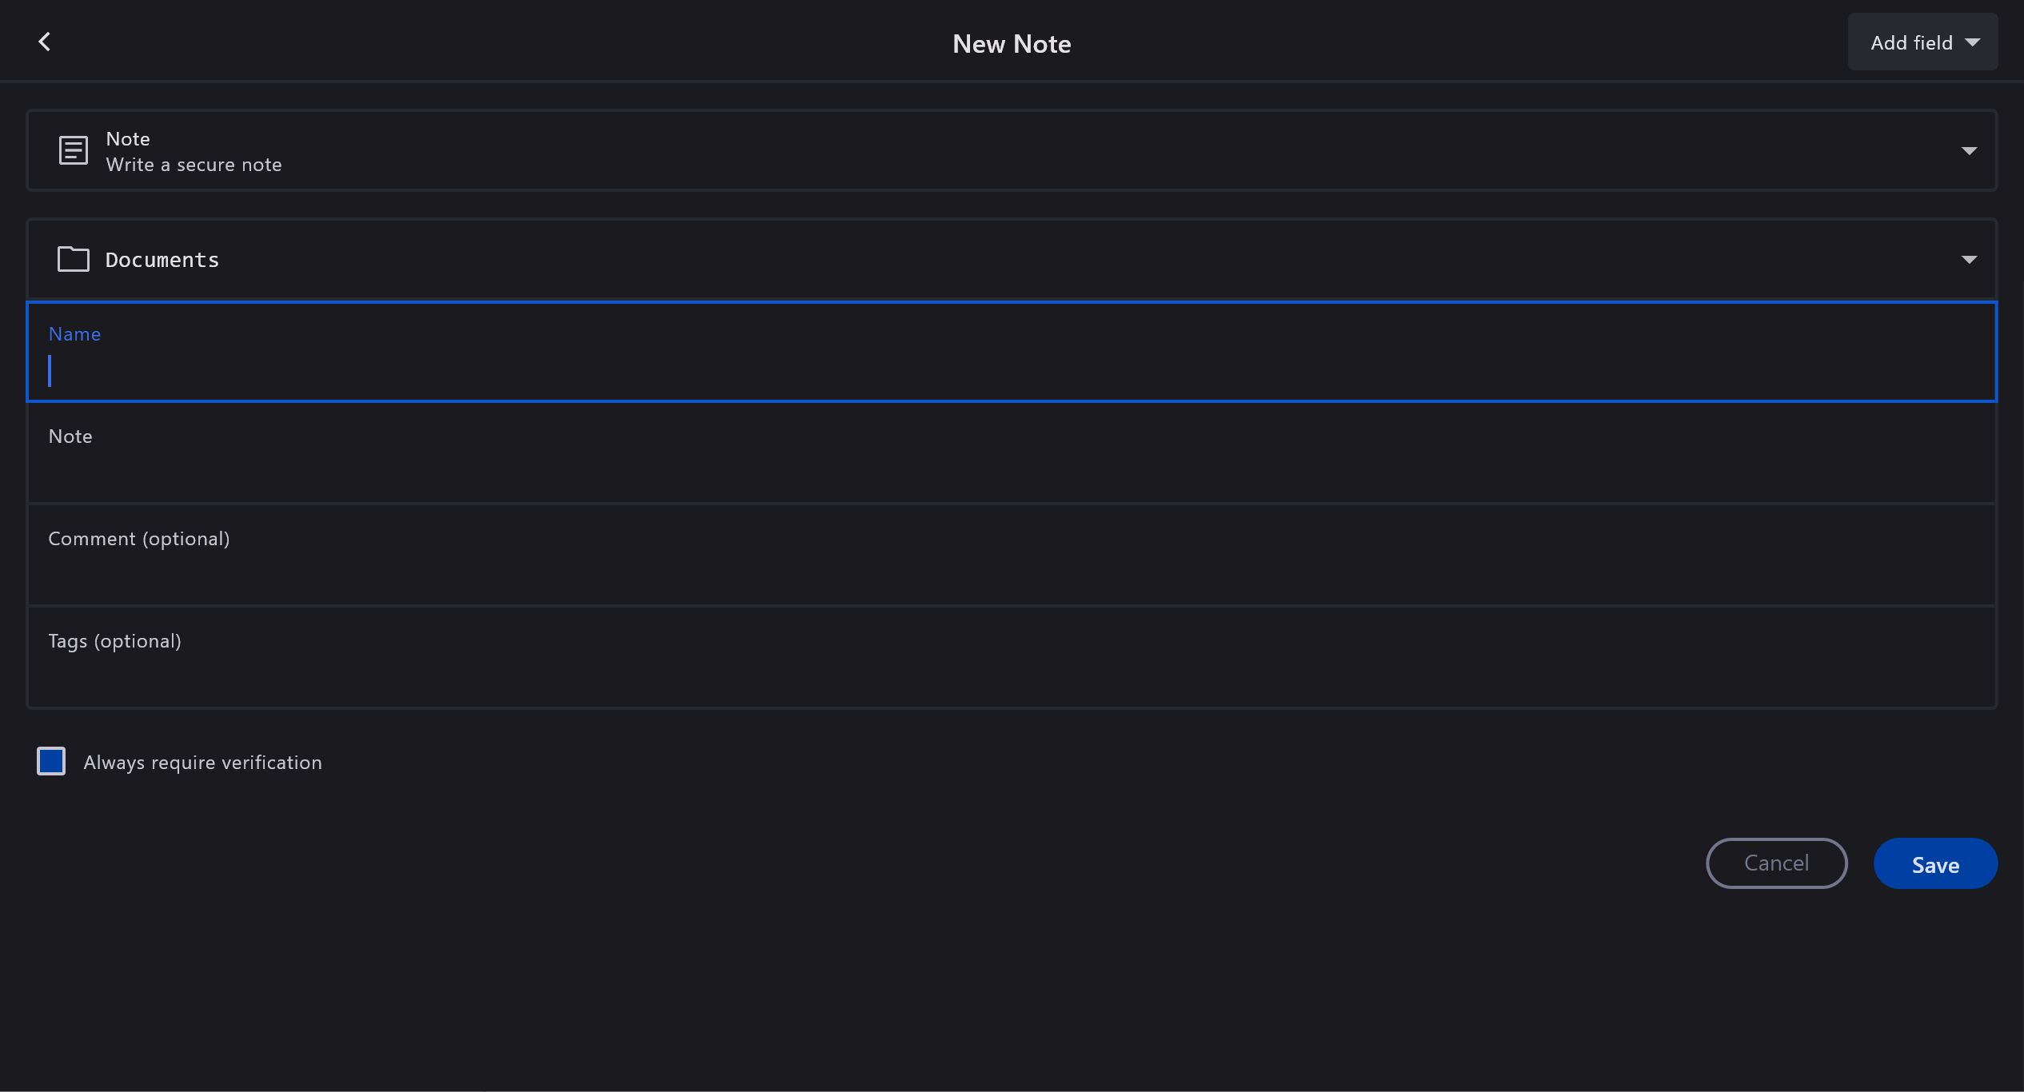Click the Documents folder icon
This screenshot has height=1092, width=2024.
click(73, 259)
